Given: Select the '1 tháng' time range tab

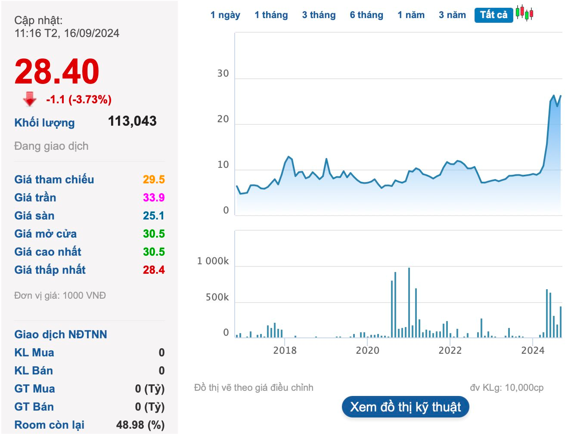Looking at the screenshot, I should click(271, 15).
